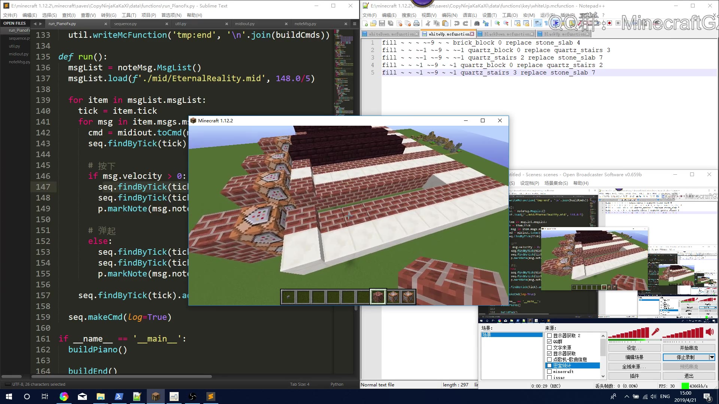Click the 设定... settings button in OBS
Viewport: 719px width, 404px height.
[634, 348]
